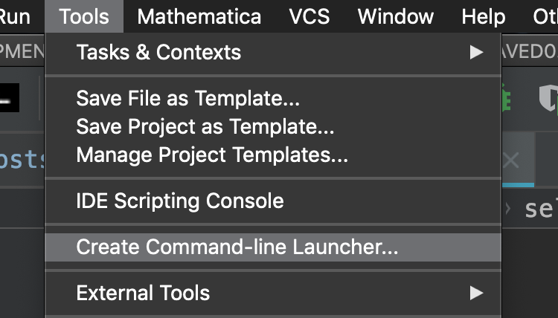The height and width of the screenshot is (318, 558).
Task: Open the Mathematica menu
Action: [x=199, y=16]
